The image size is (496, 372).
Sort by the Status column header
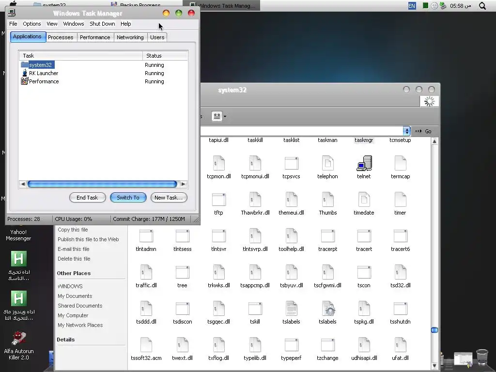(165, 56)
